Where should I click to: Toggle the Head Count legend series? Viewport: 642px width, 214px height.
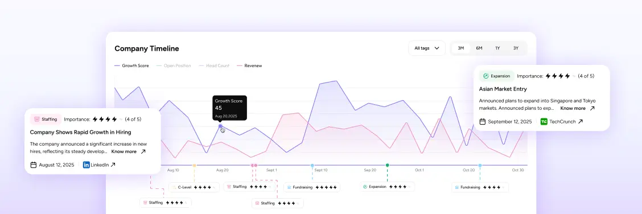coord(214,65)
